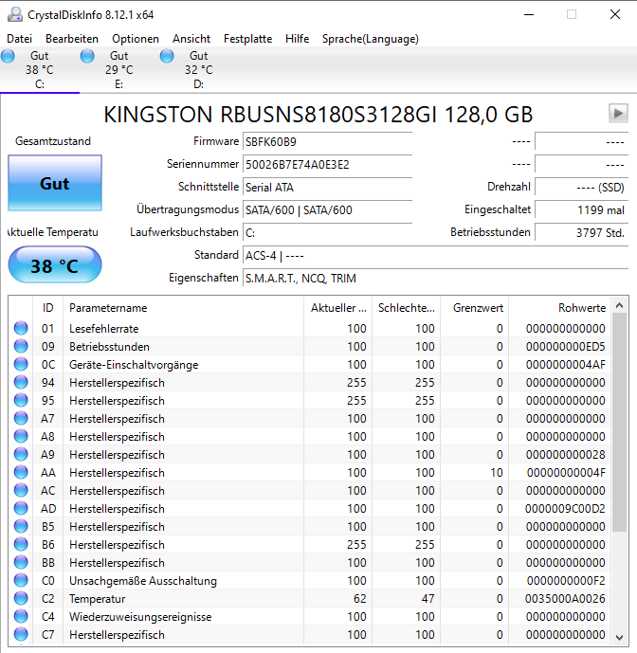Click status icon of row C4 Wiederzuweisungsereignisse

click(x=21, y=616)
